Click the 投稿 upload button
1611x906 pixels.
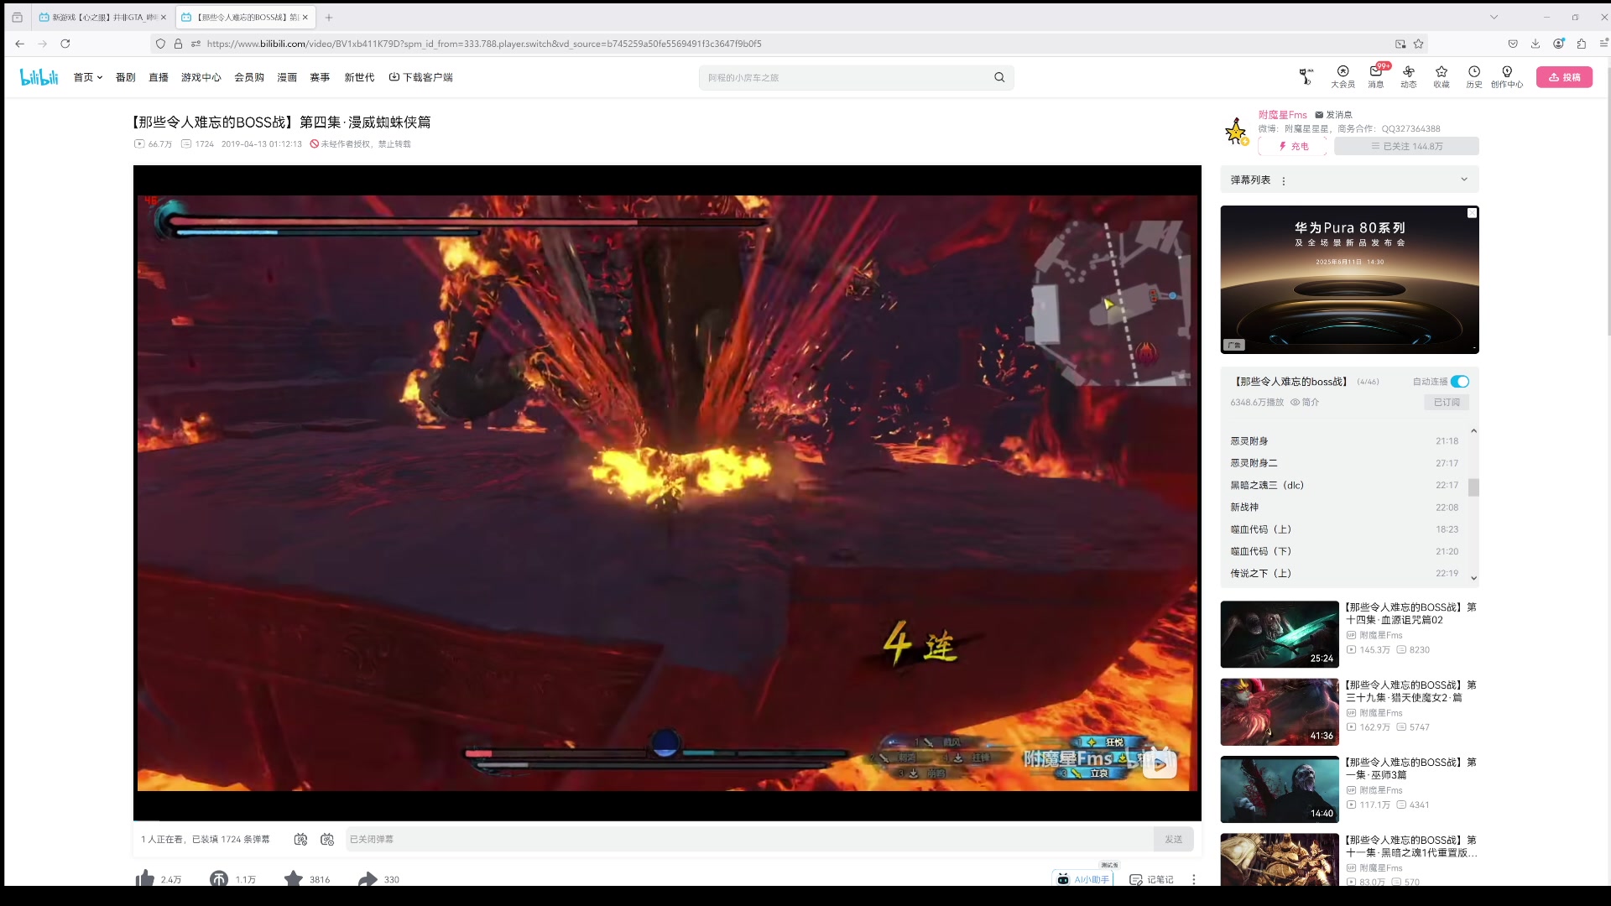point(1564,77)
